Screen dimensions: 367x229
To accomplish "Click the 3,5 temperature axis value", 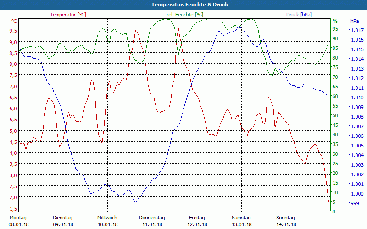I will pyautogui.click(x=13, y=164).
